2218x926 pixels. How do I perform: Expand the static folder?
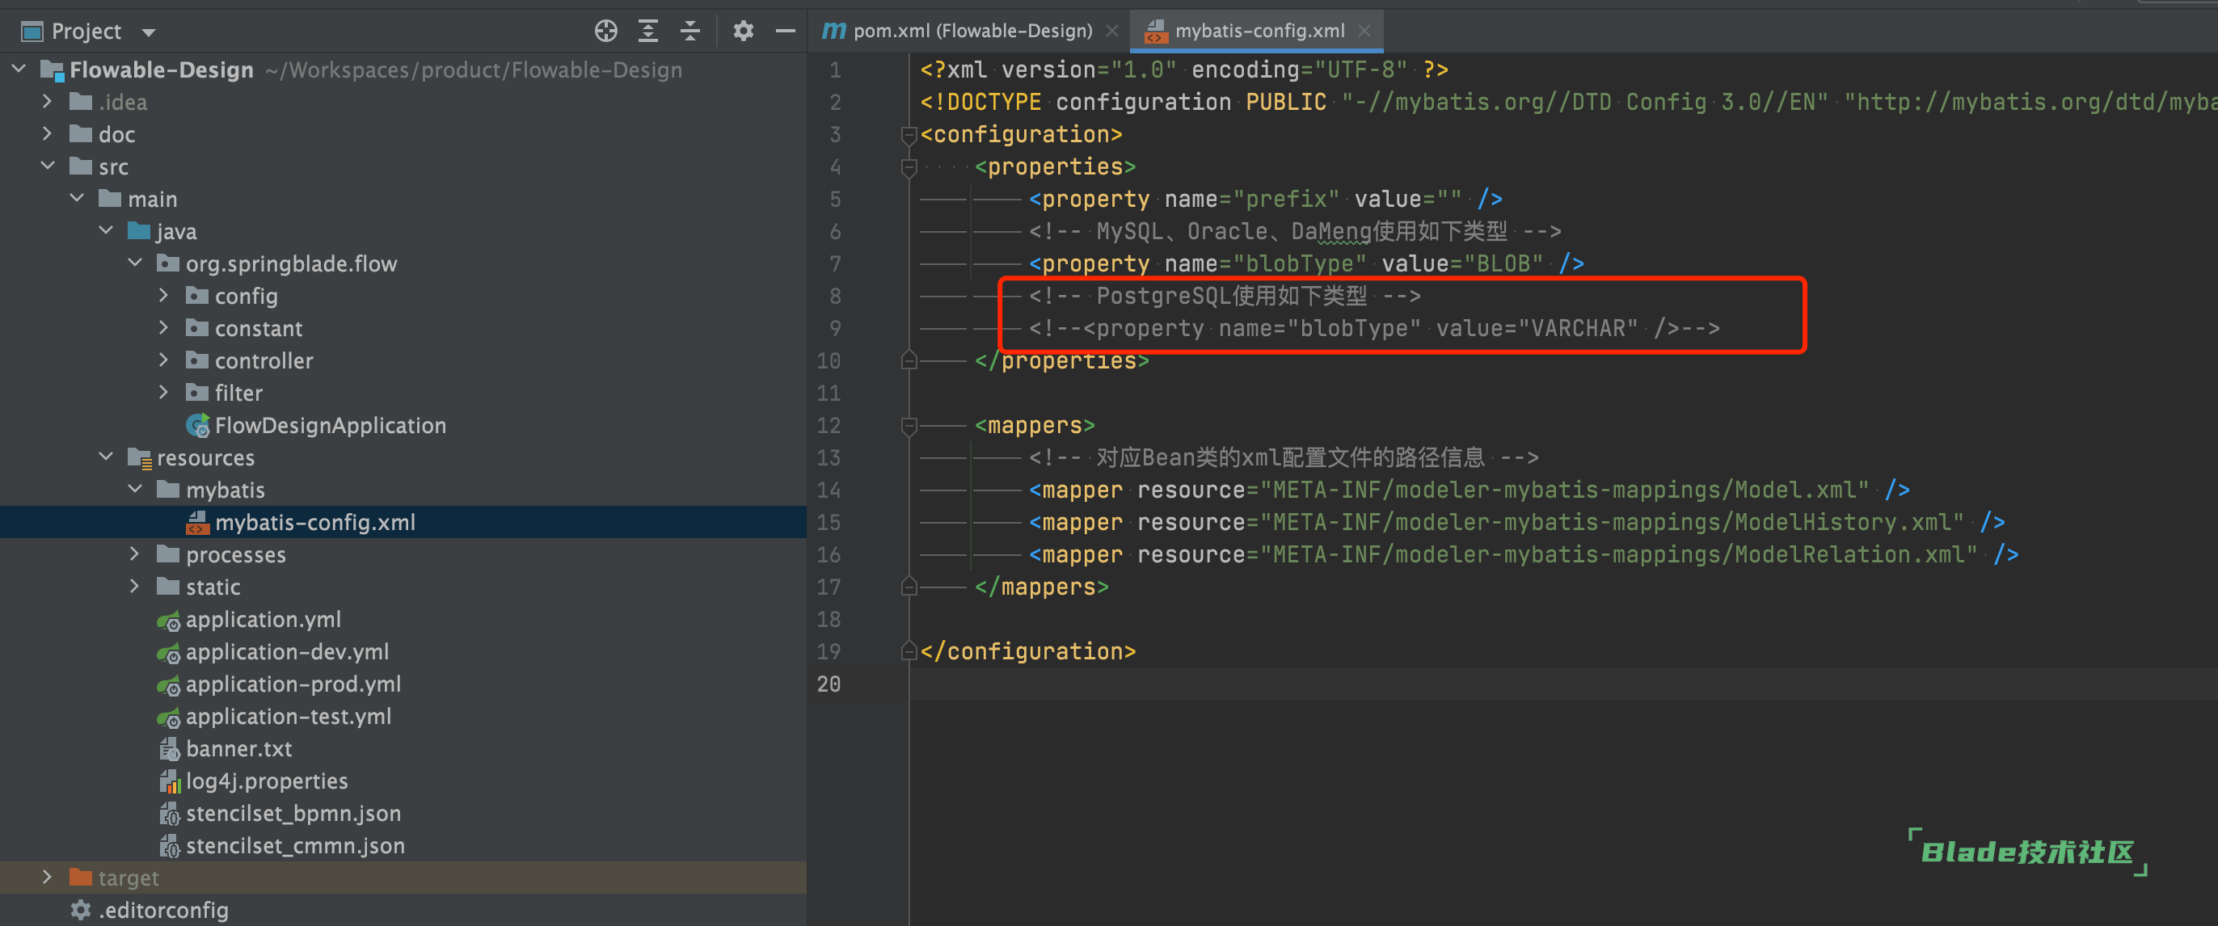(135, 586)
